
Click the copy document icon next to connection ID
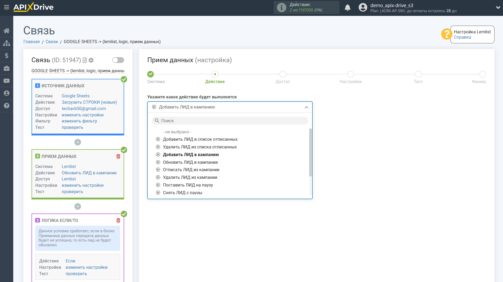click(85, 60)
